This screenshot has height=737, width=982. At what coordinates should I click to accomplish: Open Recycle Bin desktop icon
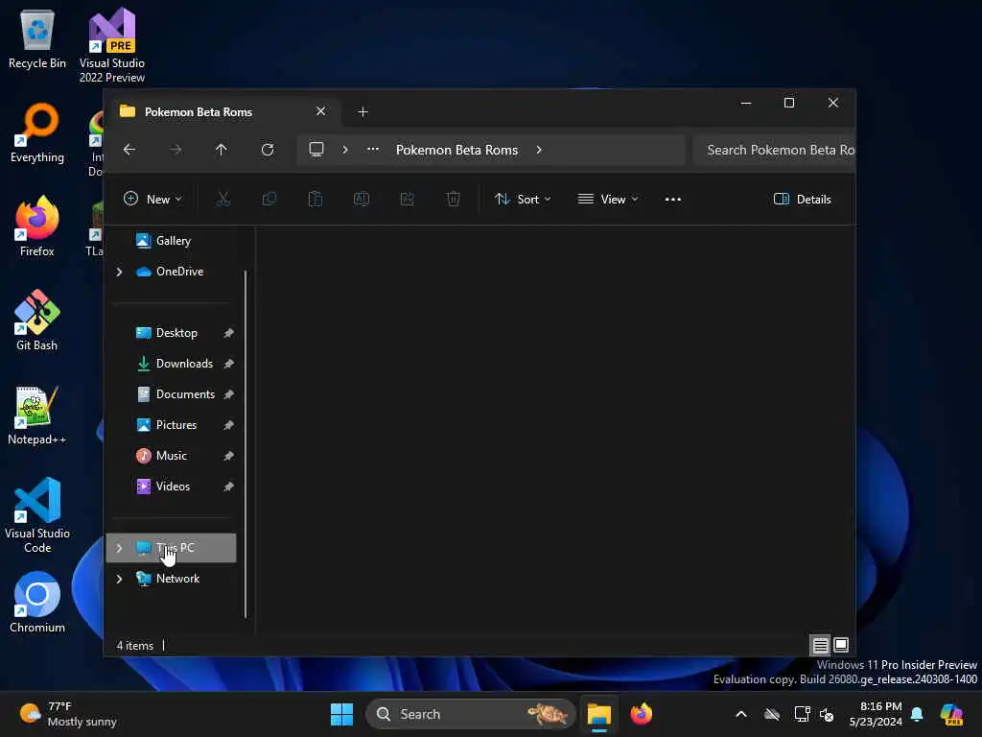37,38
